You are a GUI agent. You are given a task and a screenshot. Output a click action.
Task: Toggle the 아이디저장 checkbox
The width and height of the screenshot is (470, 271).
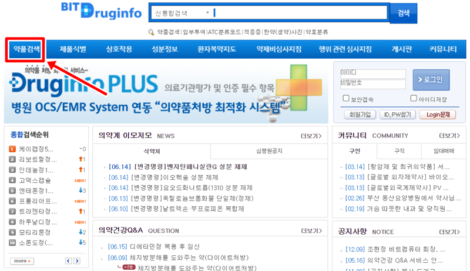pos(414,98)
